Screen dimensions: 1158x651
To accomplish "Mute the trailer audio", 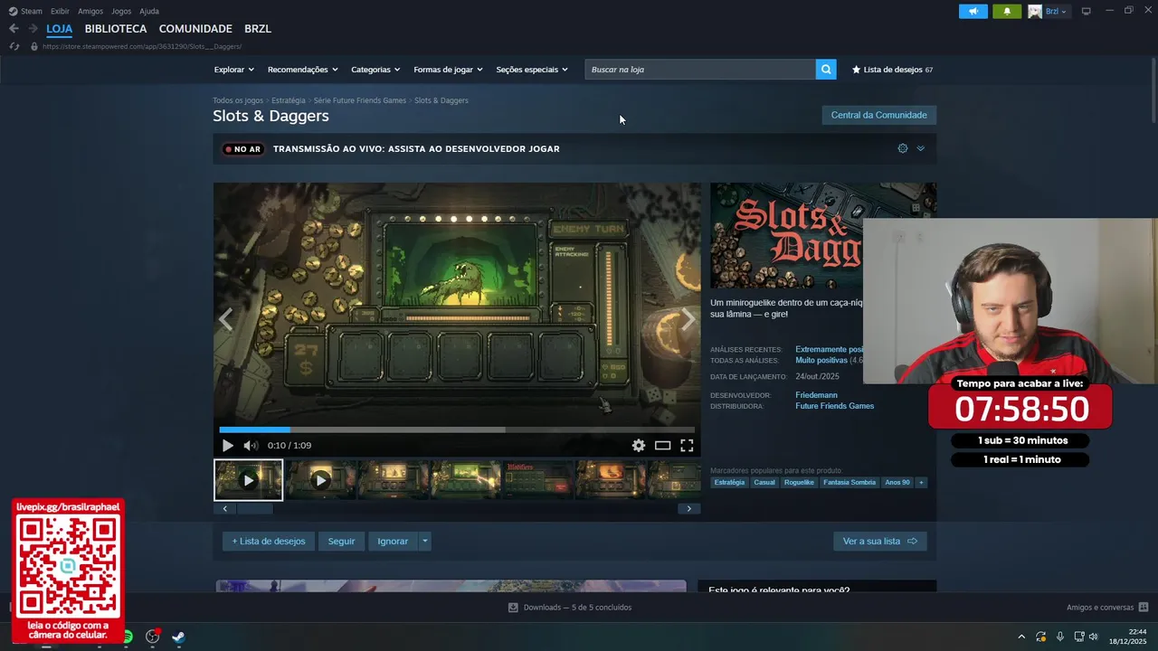I will click(x=251, y=445).
